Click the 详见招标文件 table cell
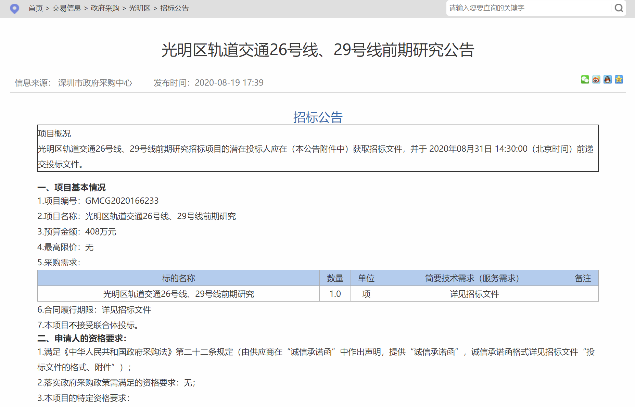This screenshot has height=407, width=635. tap(474, 294)
